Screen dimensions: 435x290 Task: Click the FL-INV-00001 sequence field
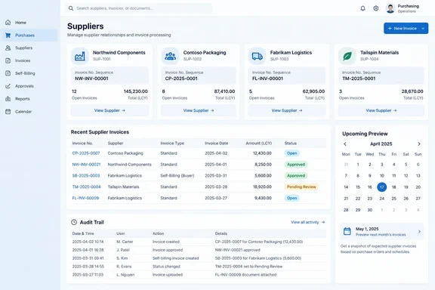click(287, 76)
